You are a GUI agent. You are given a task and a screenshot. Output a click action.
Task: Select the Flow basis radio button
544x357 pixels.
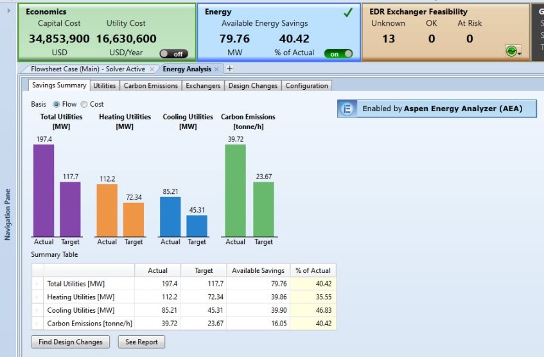(57, 104)
